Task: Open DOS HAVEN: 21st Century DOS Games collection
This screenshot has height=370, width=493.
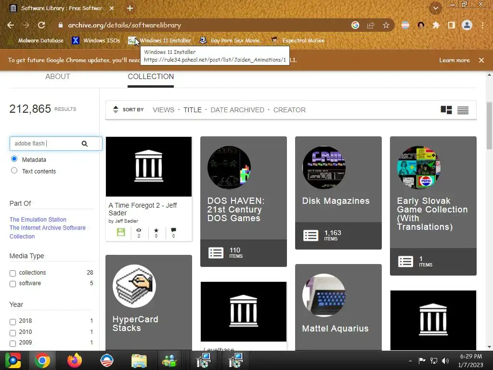Action: tap(243, 201)
